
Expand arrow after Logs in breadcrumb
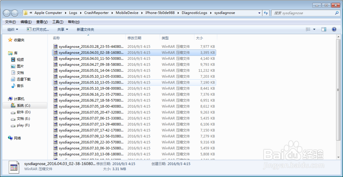81,13
